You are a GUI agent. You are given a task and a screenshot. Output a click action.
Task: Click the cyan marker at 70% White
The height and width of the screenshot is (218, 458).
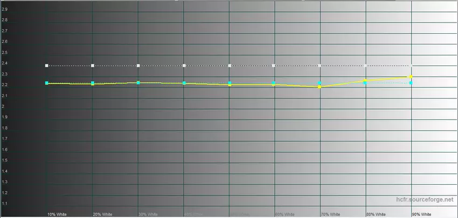point(320,83)
